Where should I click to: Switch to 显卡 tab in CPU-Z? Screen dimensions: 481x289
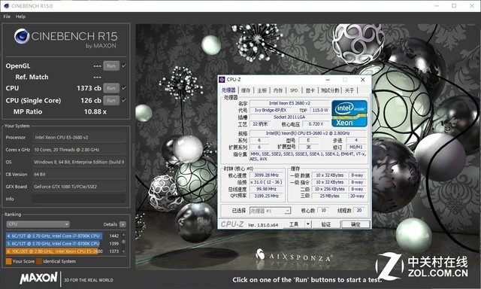(x=310, y=90)
